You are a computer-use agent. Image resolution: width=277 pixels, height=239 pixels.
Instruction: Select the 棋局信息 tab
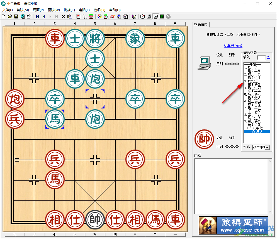201,24
